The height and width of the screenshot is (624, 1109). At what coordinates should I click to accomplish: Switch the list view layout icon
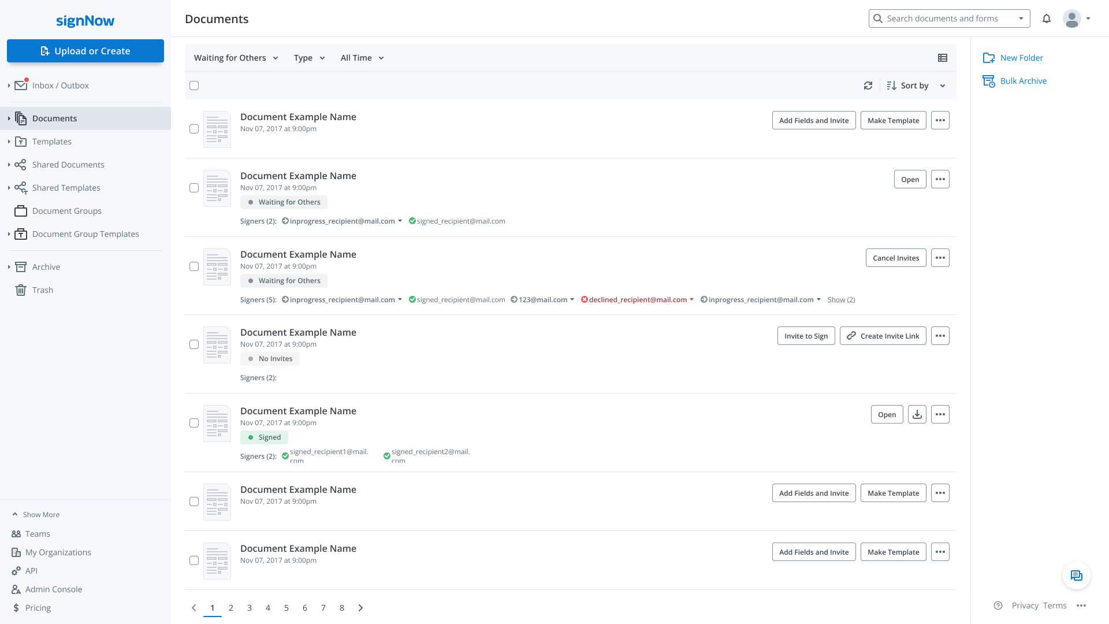click(942, 58)
